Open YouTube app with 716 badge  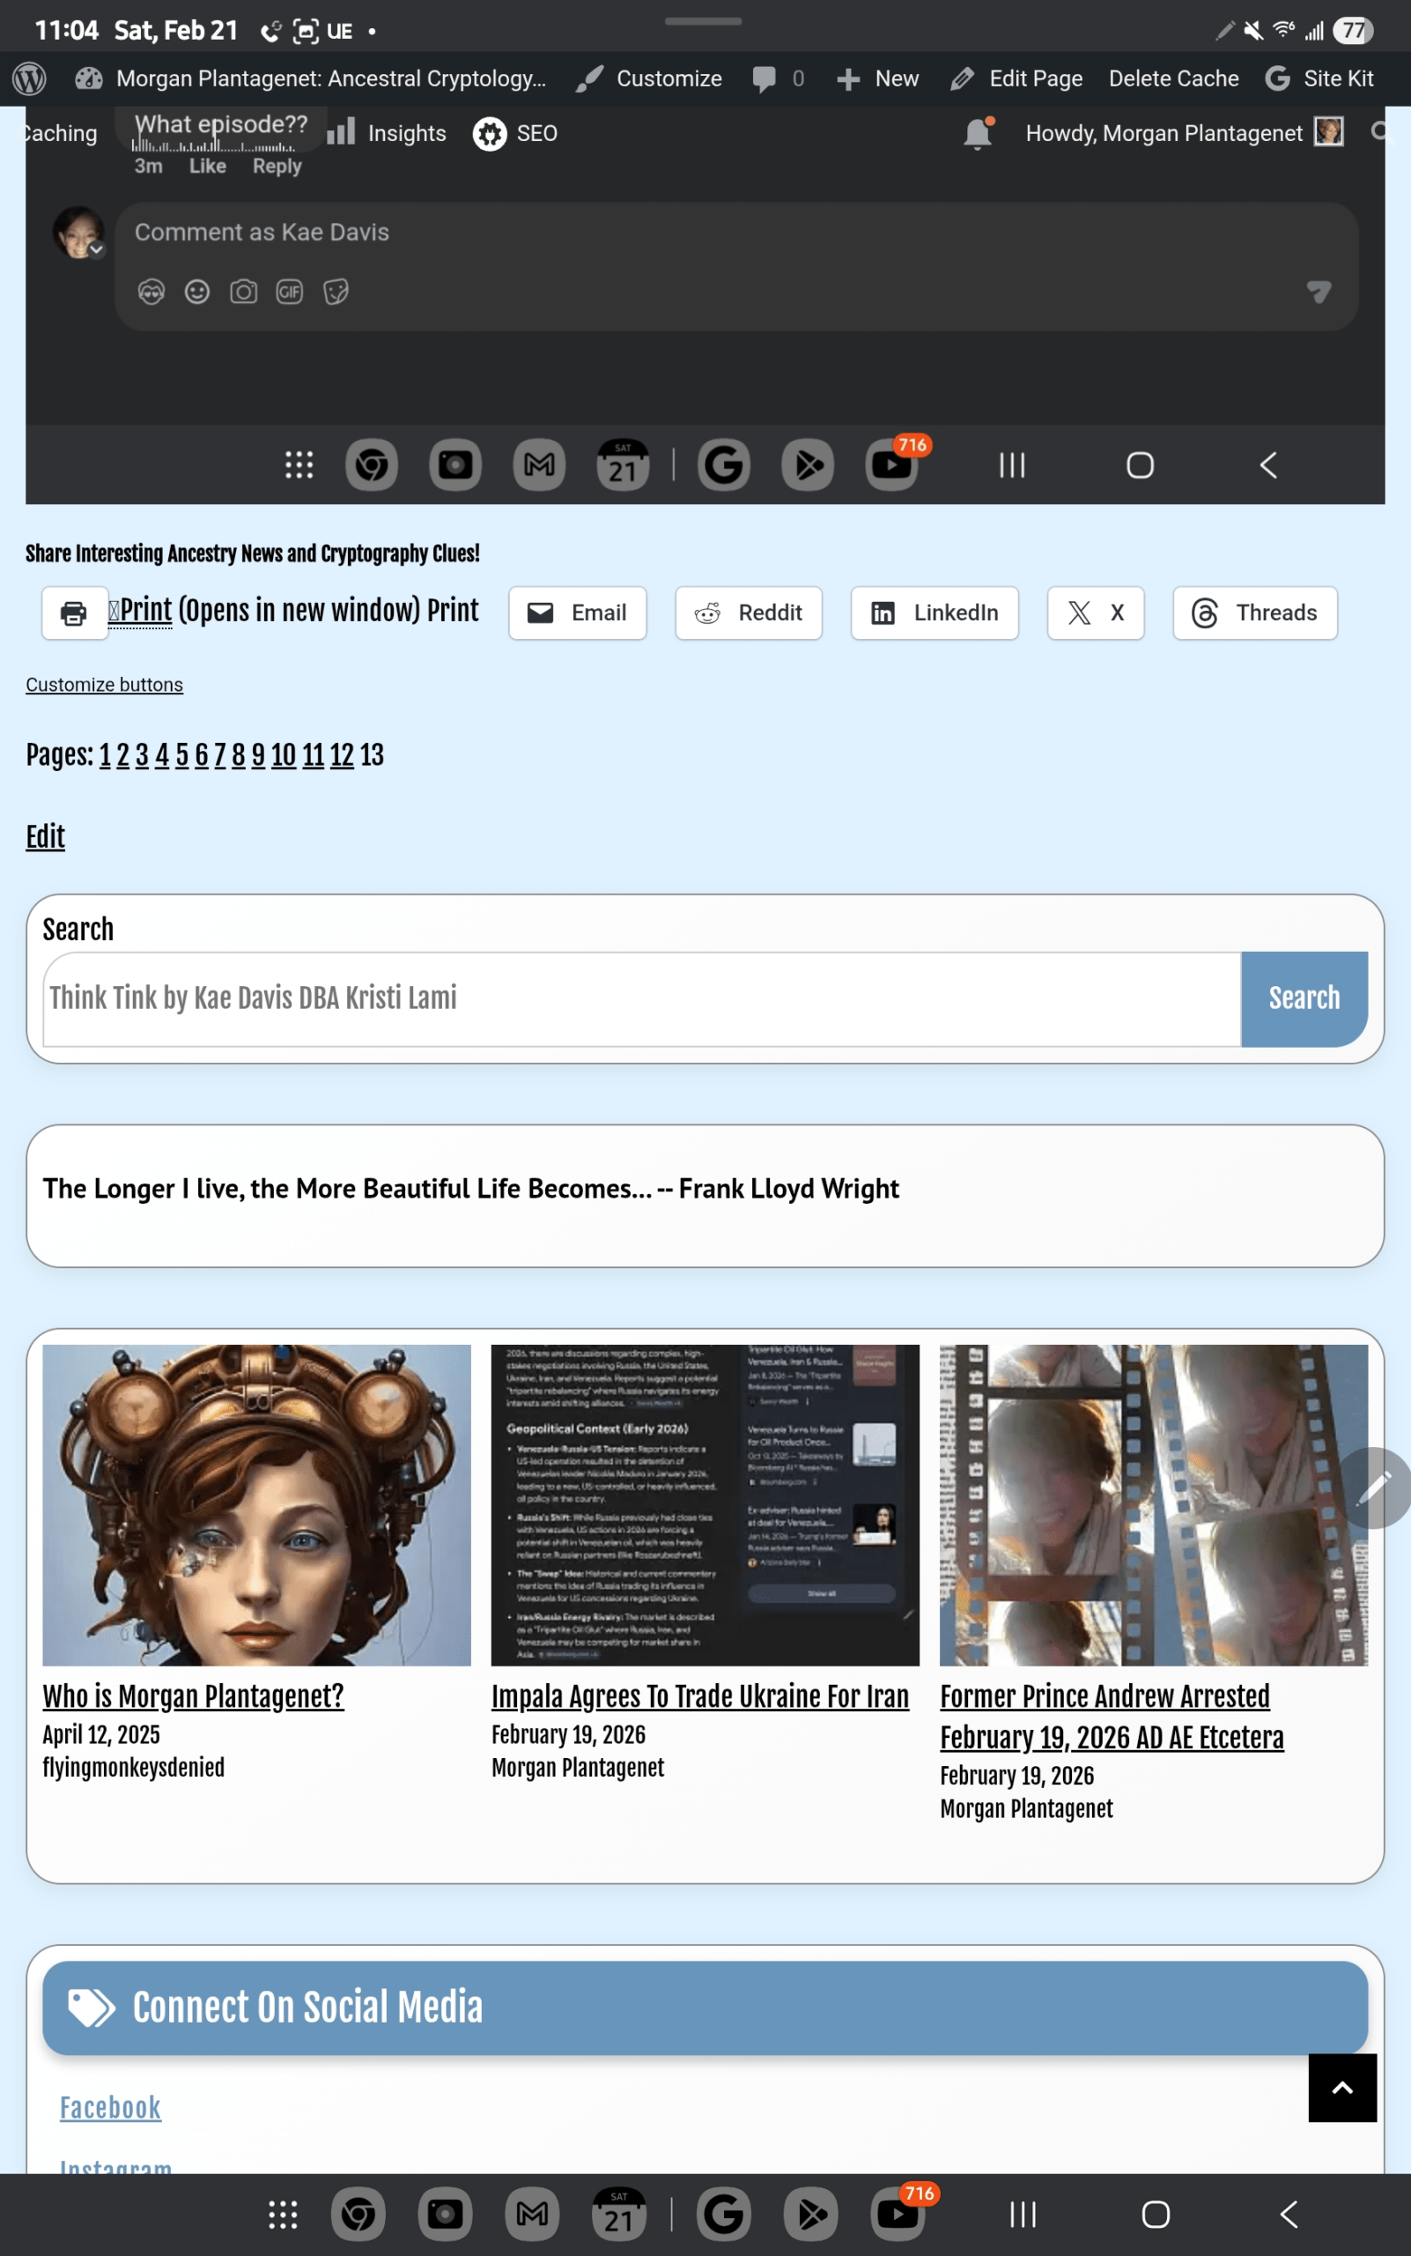click(897, 2214)
